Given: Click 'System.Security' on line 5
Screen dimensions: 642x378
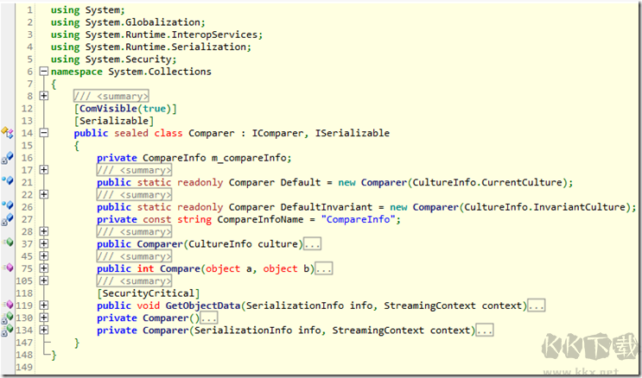Looking at the screenshot, I should pyautogui.click(x=128, y=60).
